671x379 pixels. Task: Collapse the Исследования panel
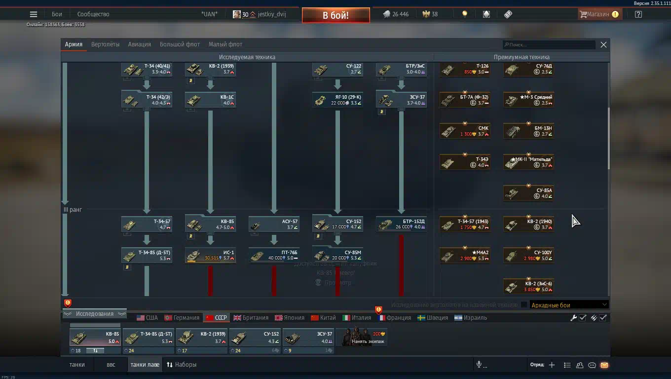coord(95,314)
